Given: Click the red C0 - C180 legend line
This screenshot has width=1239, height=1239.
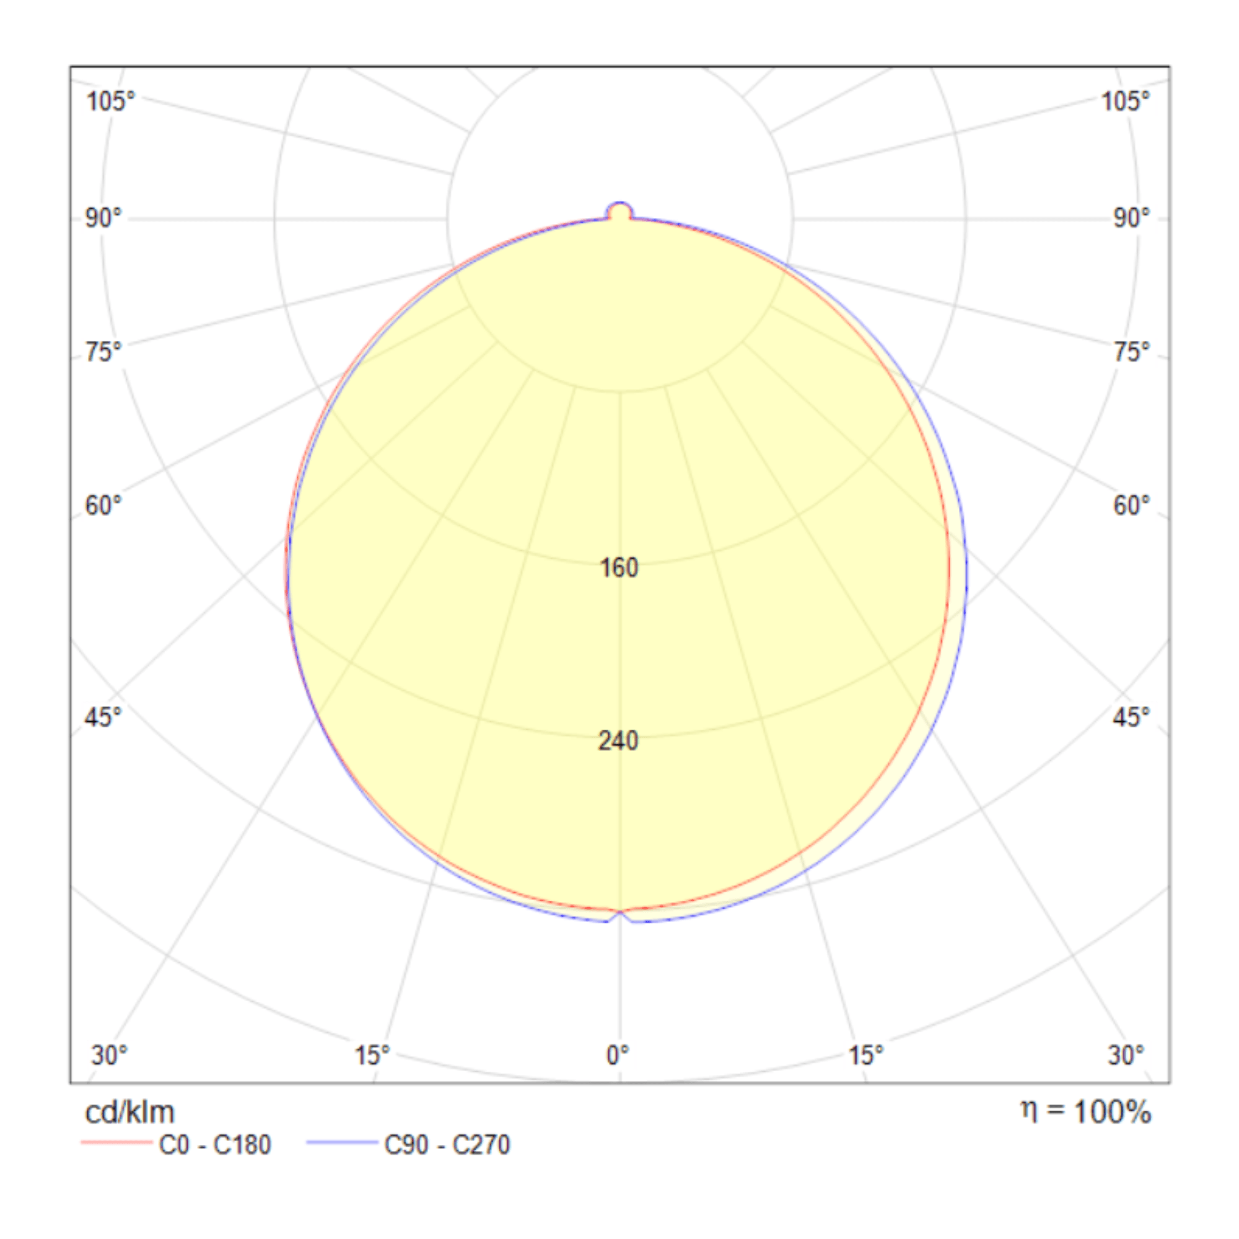Looking at the screenshot, I should click(x=116, y=1142).
